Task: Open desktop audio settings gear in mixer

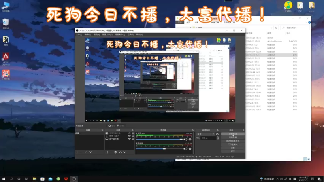Action: [190, 149]
